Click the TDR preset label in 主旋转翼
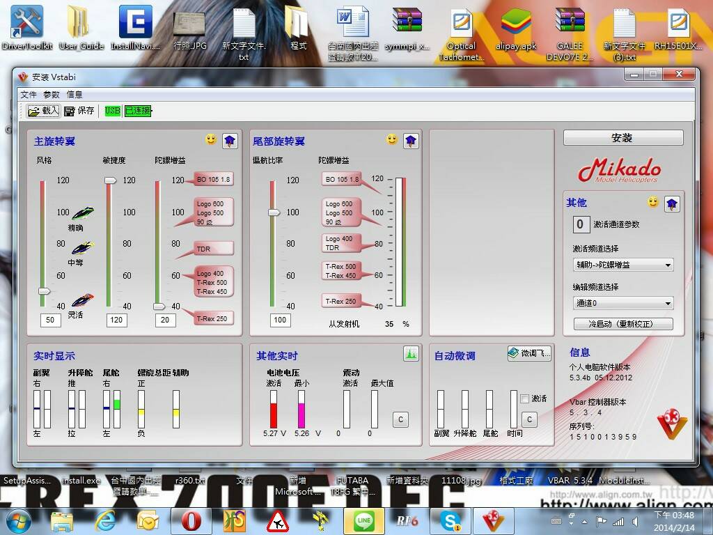 pyautogui.click(x=214, y=249)
